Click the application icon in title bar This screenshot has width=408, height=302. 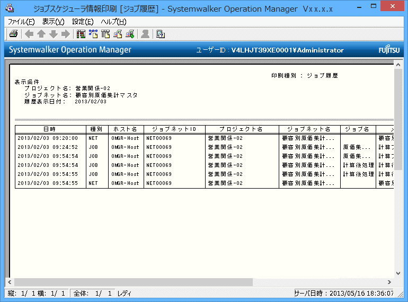(x=10, y=8)
